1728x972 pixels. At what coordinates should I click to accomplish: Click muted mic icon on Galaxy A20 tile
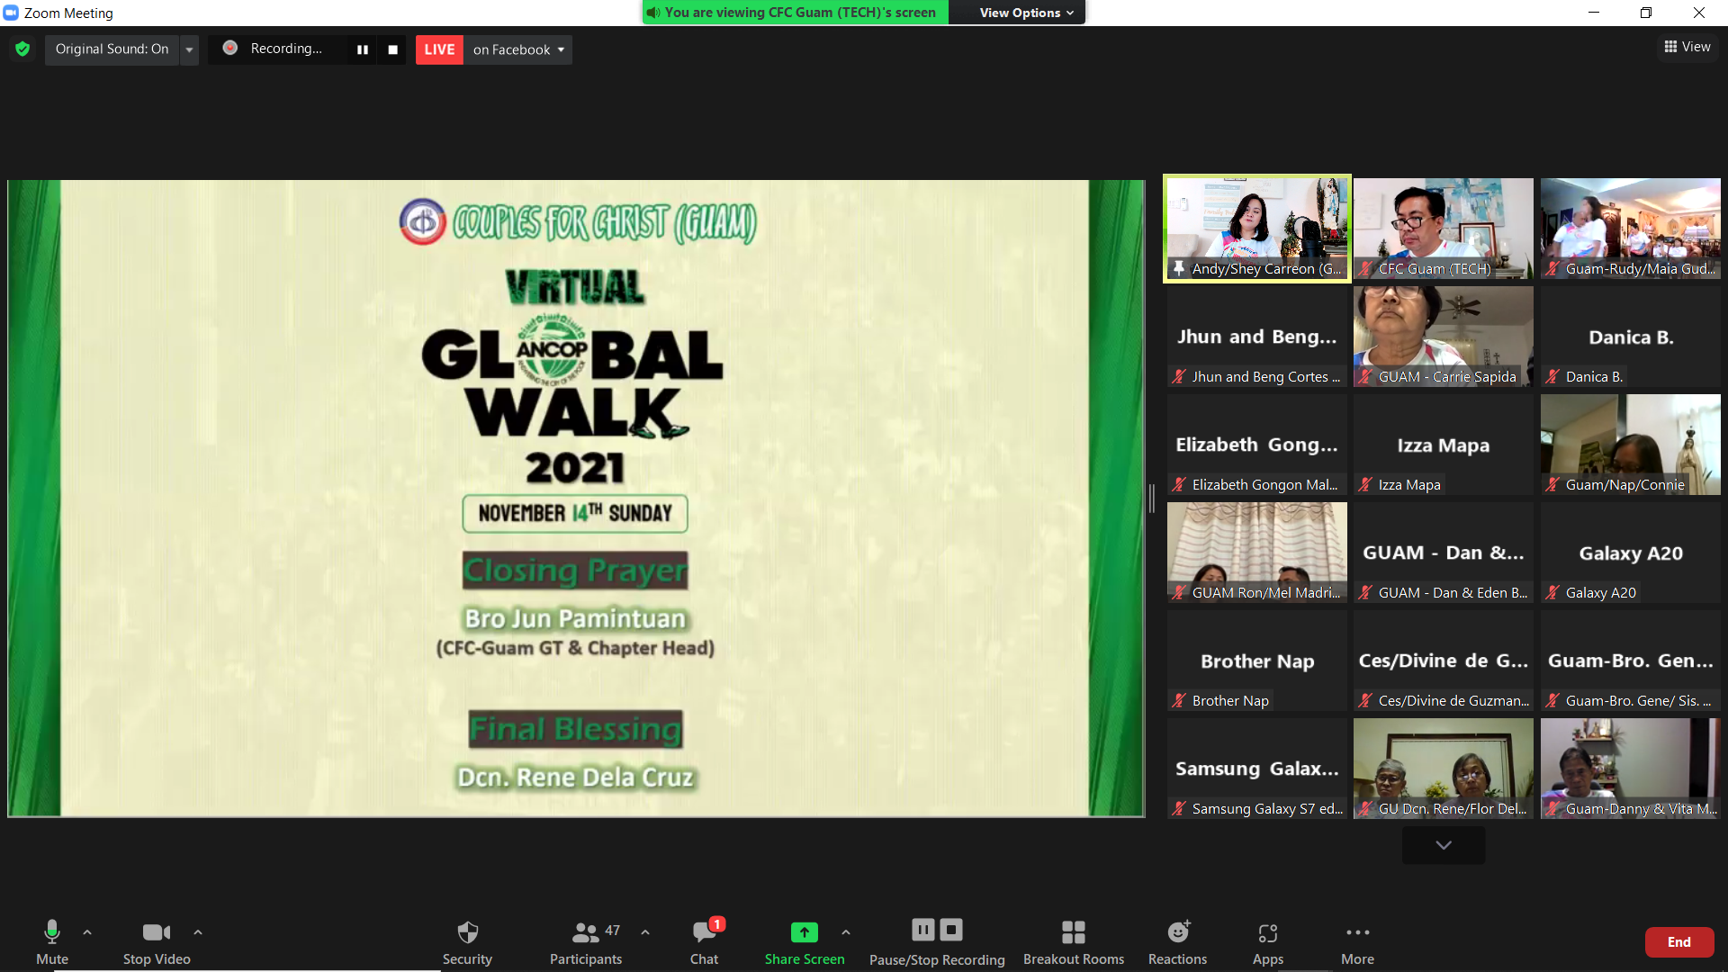[1552, 592]
